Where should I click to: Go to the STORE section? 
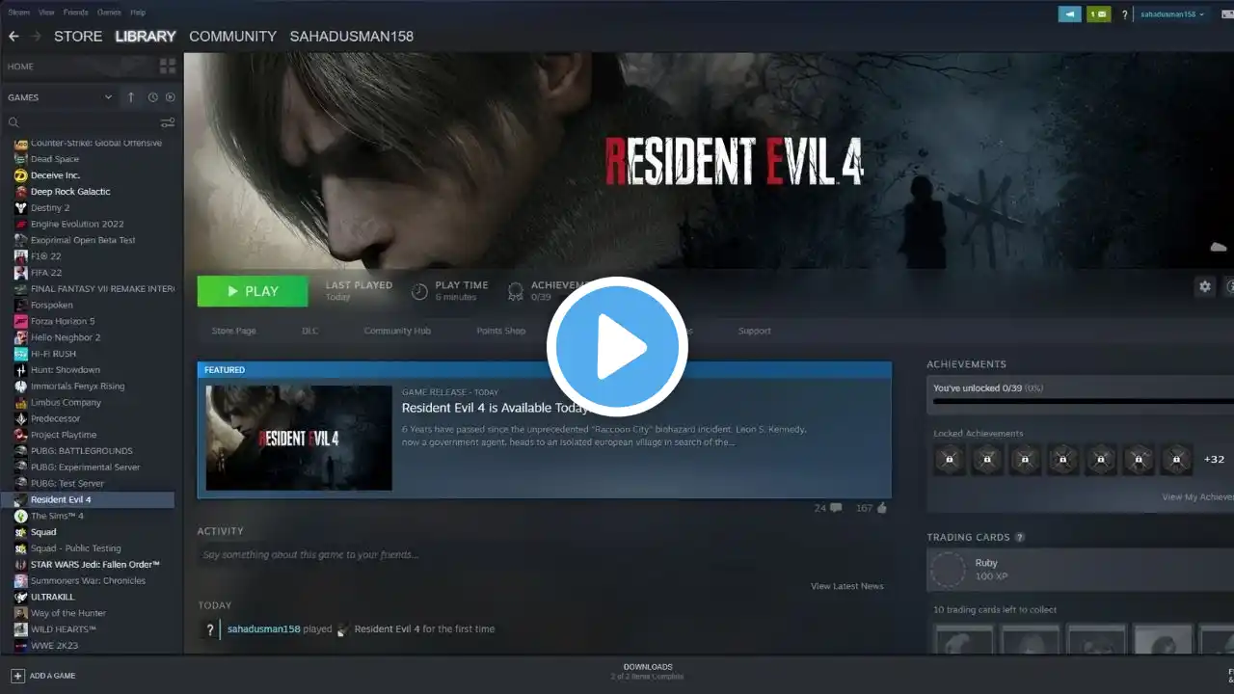click(78, 36)
